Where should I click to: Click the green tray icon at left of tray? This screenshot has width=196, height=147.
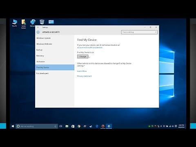click(x=149, y=126)
